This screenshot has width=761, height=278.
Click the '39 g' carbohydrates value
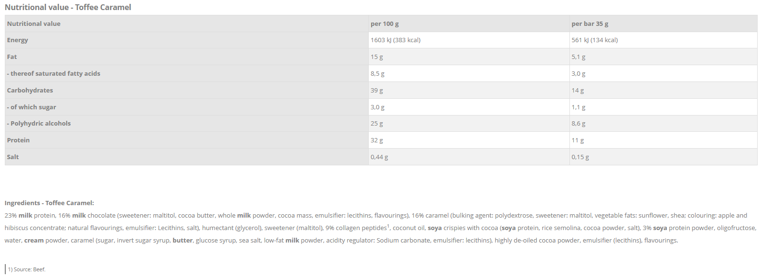pyautogui.click(x=376, y=91)
